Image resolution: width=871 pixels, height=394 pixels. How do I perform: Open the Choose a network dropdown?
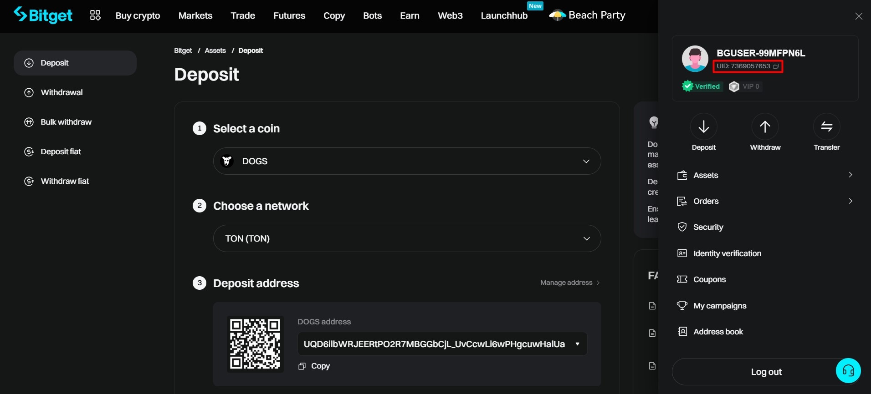(x=407, y=238)
